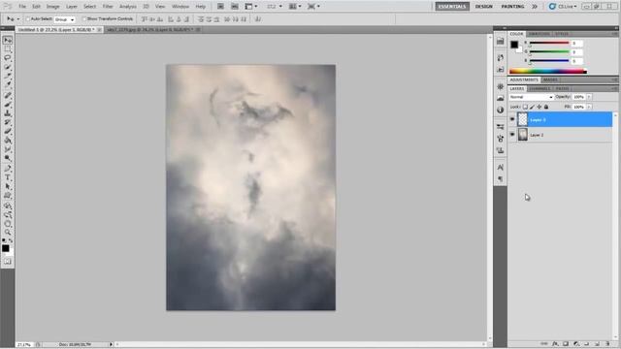Open the Character panel icon in dock
The image size is (621, 349).
pyautogui.click(x=501, y=168)
